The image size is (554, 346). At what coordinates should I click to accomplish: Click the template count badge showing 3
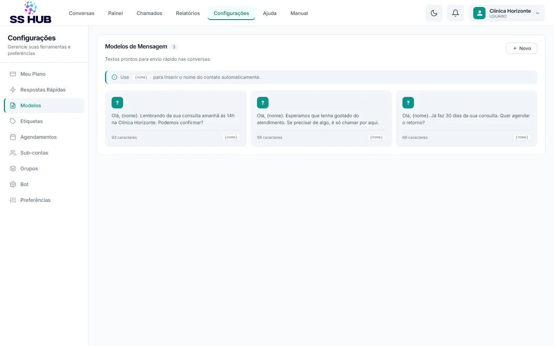(174, 47)
